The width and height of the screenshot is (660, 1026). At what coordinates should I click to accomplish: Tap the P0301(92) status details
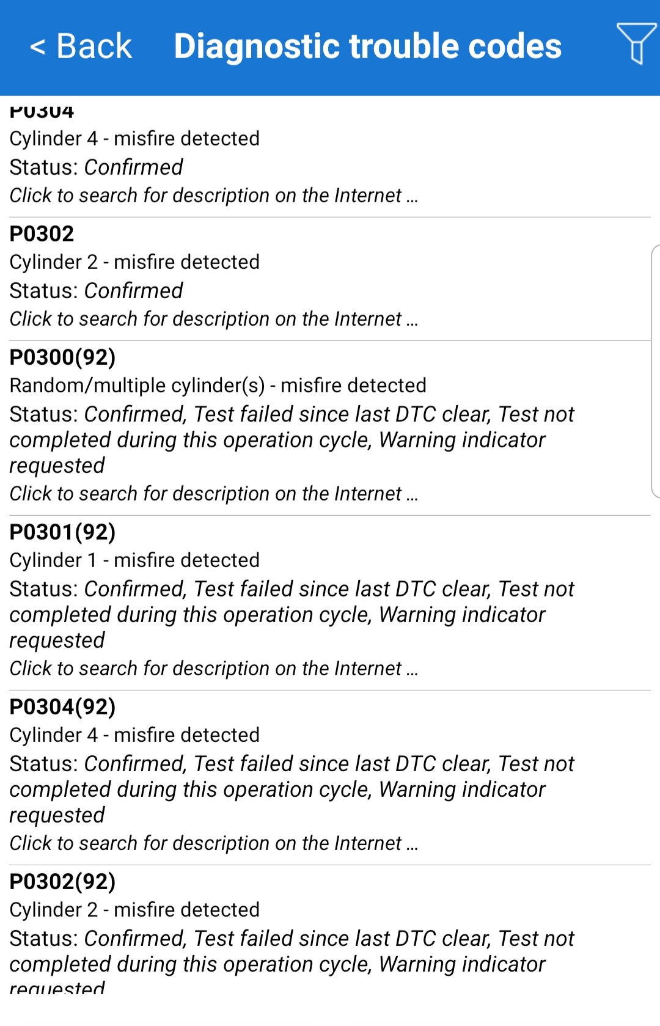tap(291, 614)
